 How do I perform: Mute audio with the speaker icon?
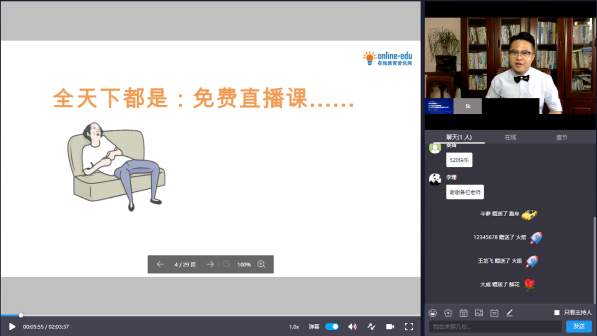[x=352, y=327]
